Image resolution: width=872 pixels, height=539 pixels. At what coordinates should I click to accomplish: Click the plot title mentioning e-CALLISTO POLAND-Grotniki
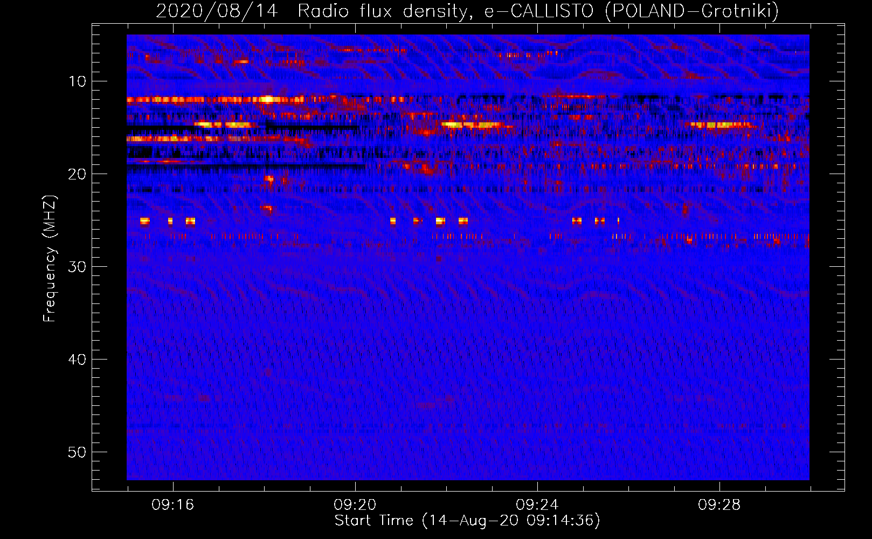467,11
